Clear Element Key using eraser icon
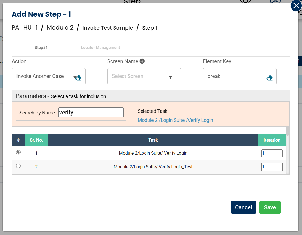The width and height of the screenshot is (302, 235). [269, 78]
